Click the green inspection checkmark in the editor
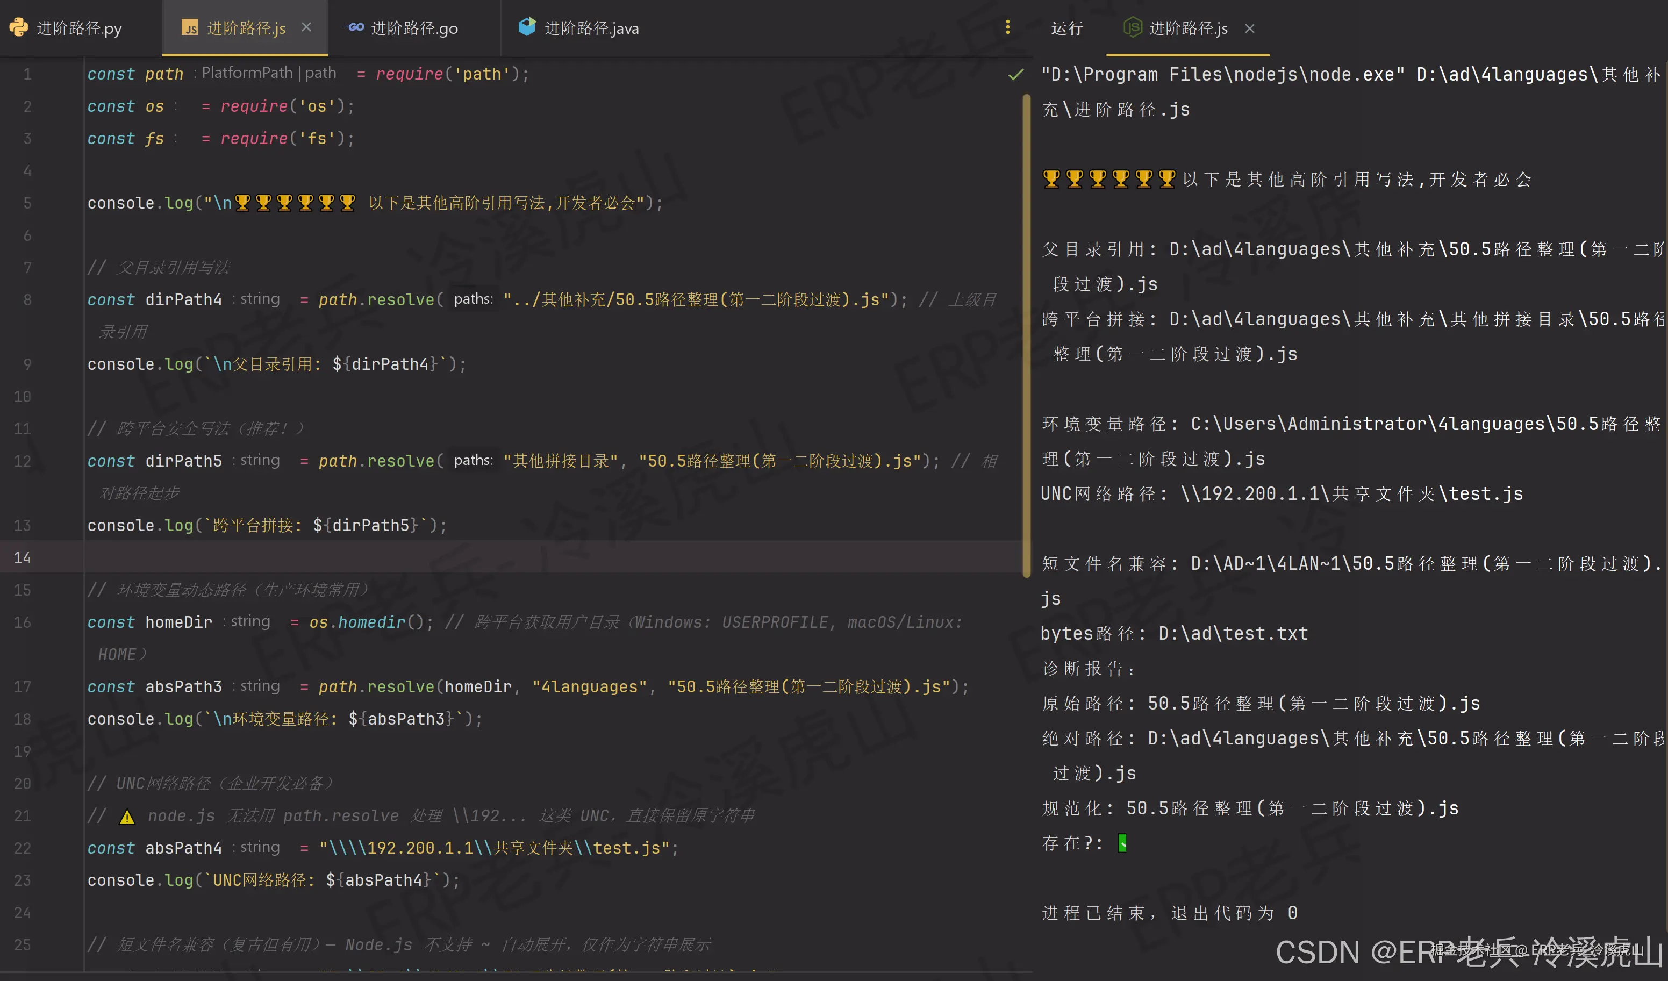 coord(1015,74)
